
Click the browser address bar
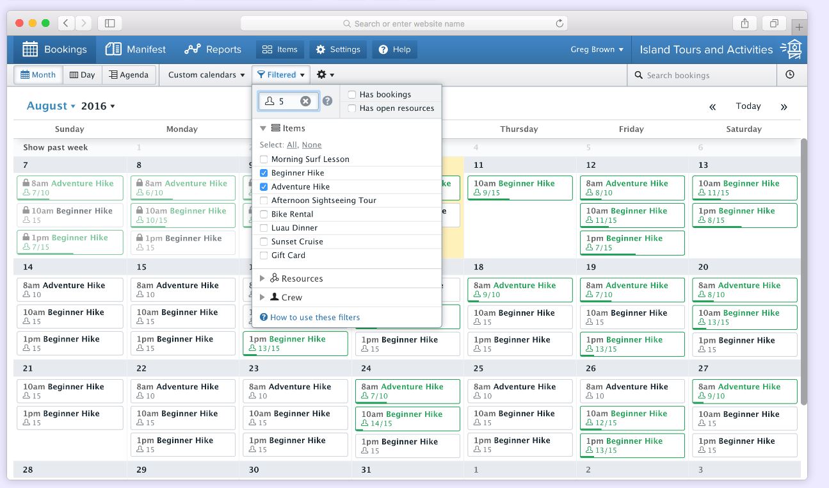[x=404, y=24]
